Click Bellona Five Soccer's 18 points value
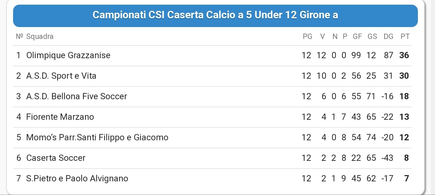Screen dimensions: 435x195 pos(404,96)
